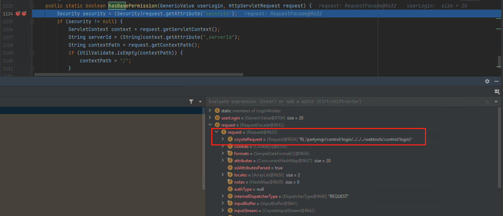The image size is (503, 216).
Task: Expand the userLogin variable node
Action: [x=210, y=118]
